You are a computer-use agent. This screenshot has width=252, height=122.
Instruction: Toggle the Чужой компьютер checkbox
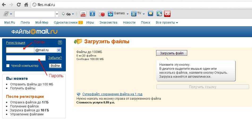click(x=8, y=66)
